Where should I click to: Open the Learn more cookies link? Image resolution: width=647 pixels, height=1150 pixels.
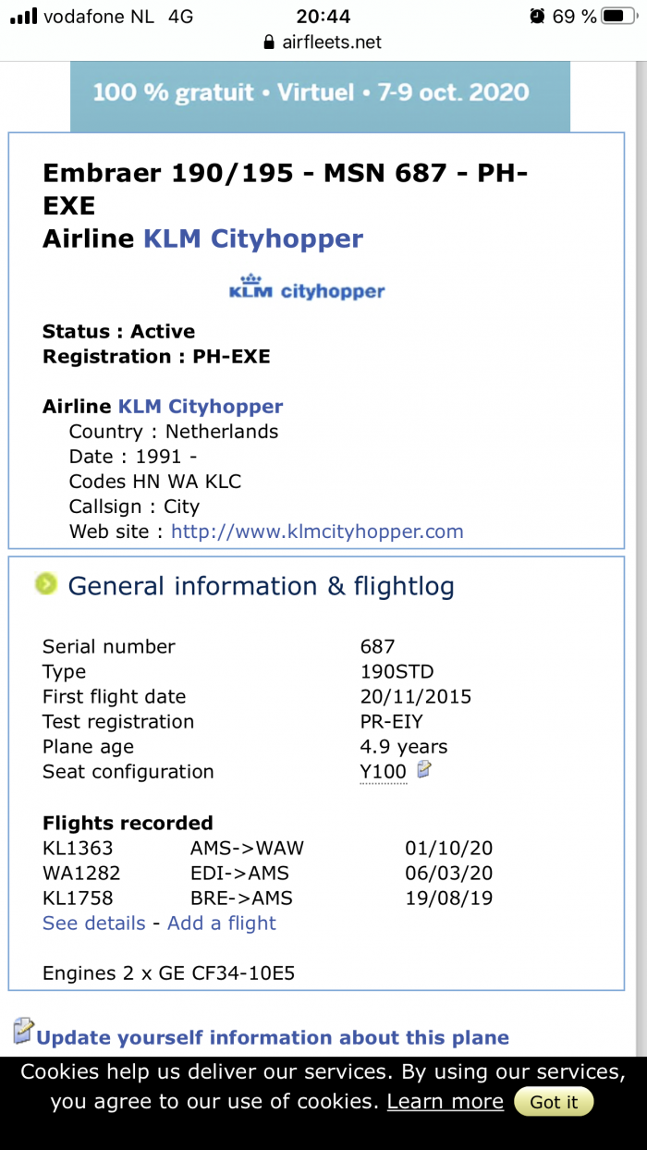(445, 1102)
